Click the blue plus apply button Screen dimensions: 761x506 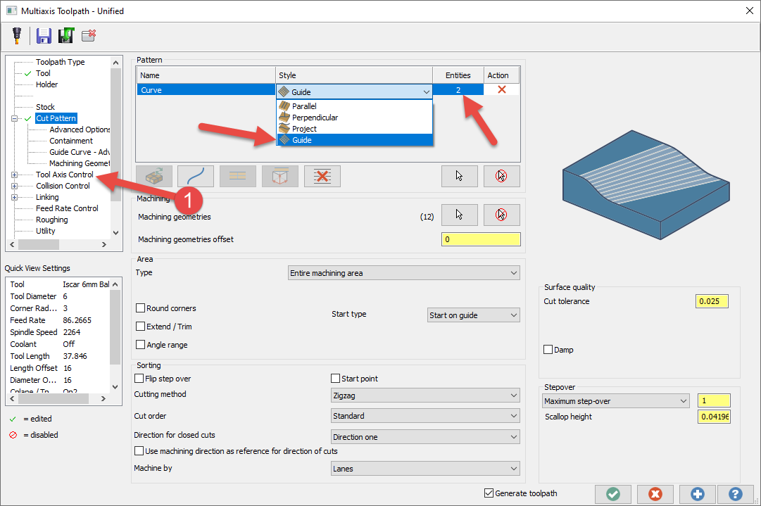tap(698, 494)
